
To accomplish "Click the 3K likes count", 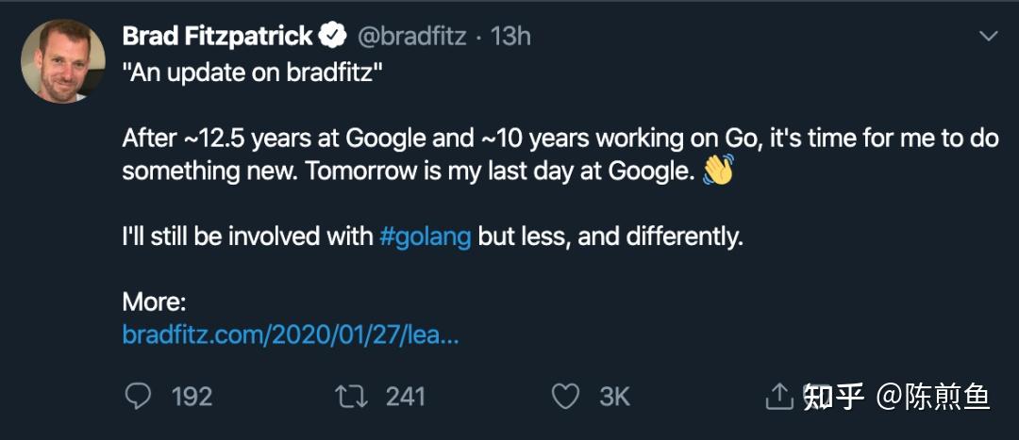I will coord(614,397).
